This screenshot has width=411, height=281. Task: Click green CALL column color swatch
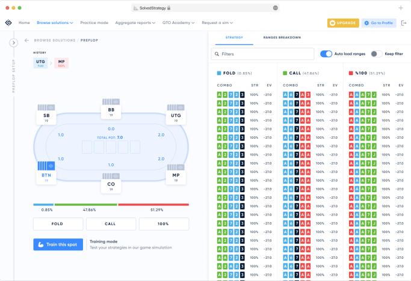pos(285,73)
